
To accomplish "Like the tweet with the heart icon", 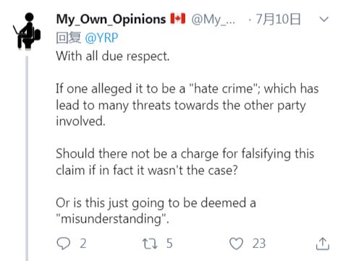I will [x=236, y=244].
